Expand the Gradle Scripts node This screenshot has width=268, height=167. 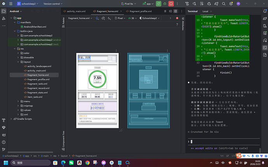11,119
